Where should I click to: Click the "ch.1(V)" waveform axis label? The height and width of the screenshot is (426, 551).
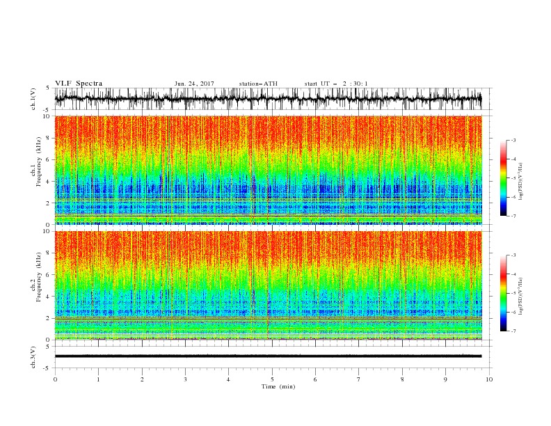tap(33, 99)
